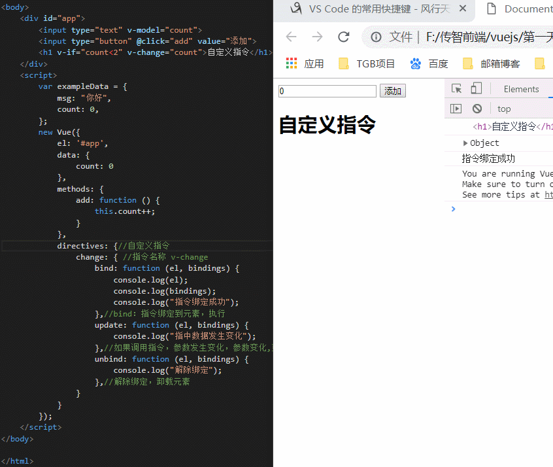Click the console.log("解除绑定") line

click(167, 370)
